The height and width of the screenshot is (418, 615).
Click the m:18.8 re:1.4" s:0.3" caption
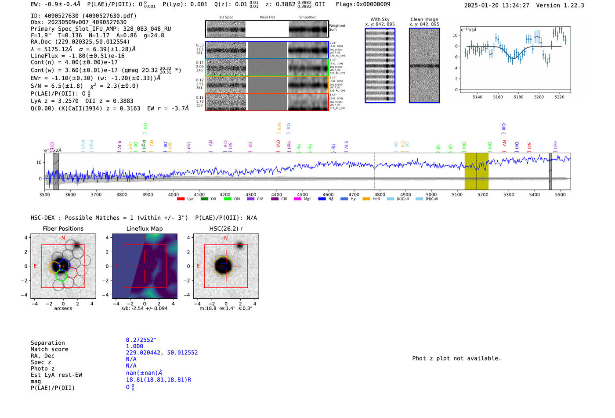(x=226, y=308)
